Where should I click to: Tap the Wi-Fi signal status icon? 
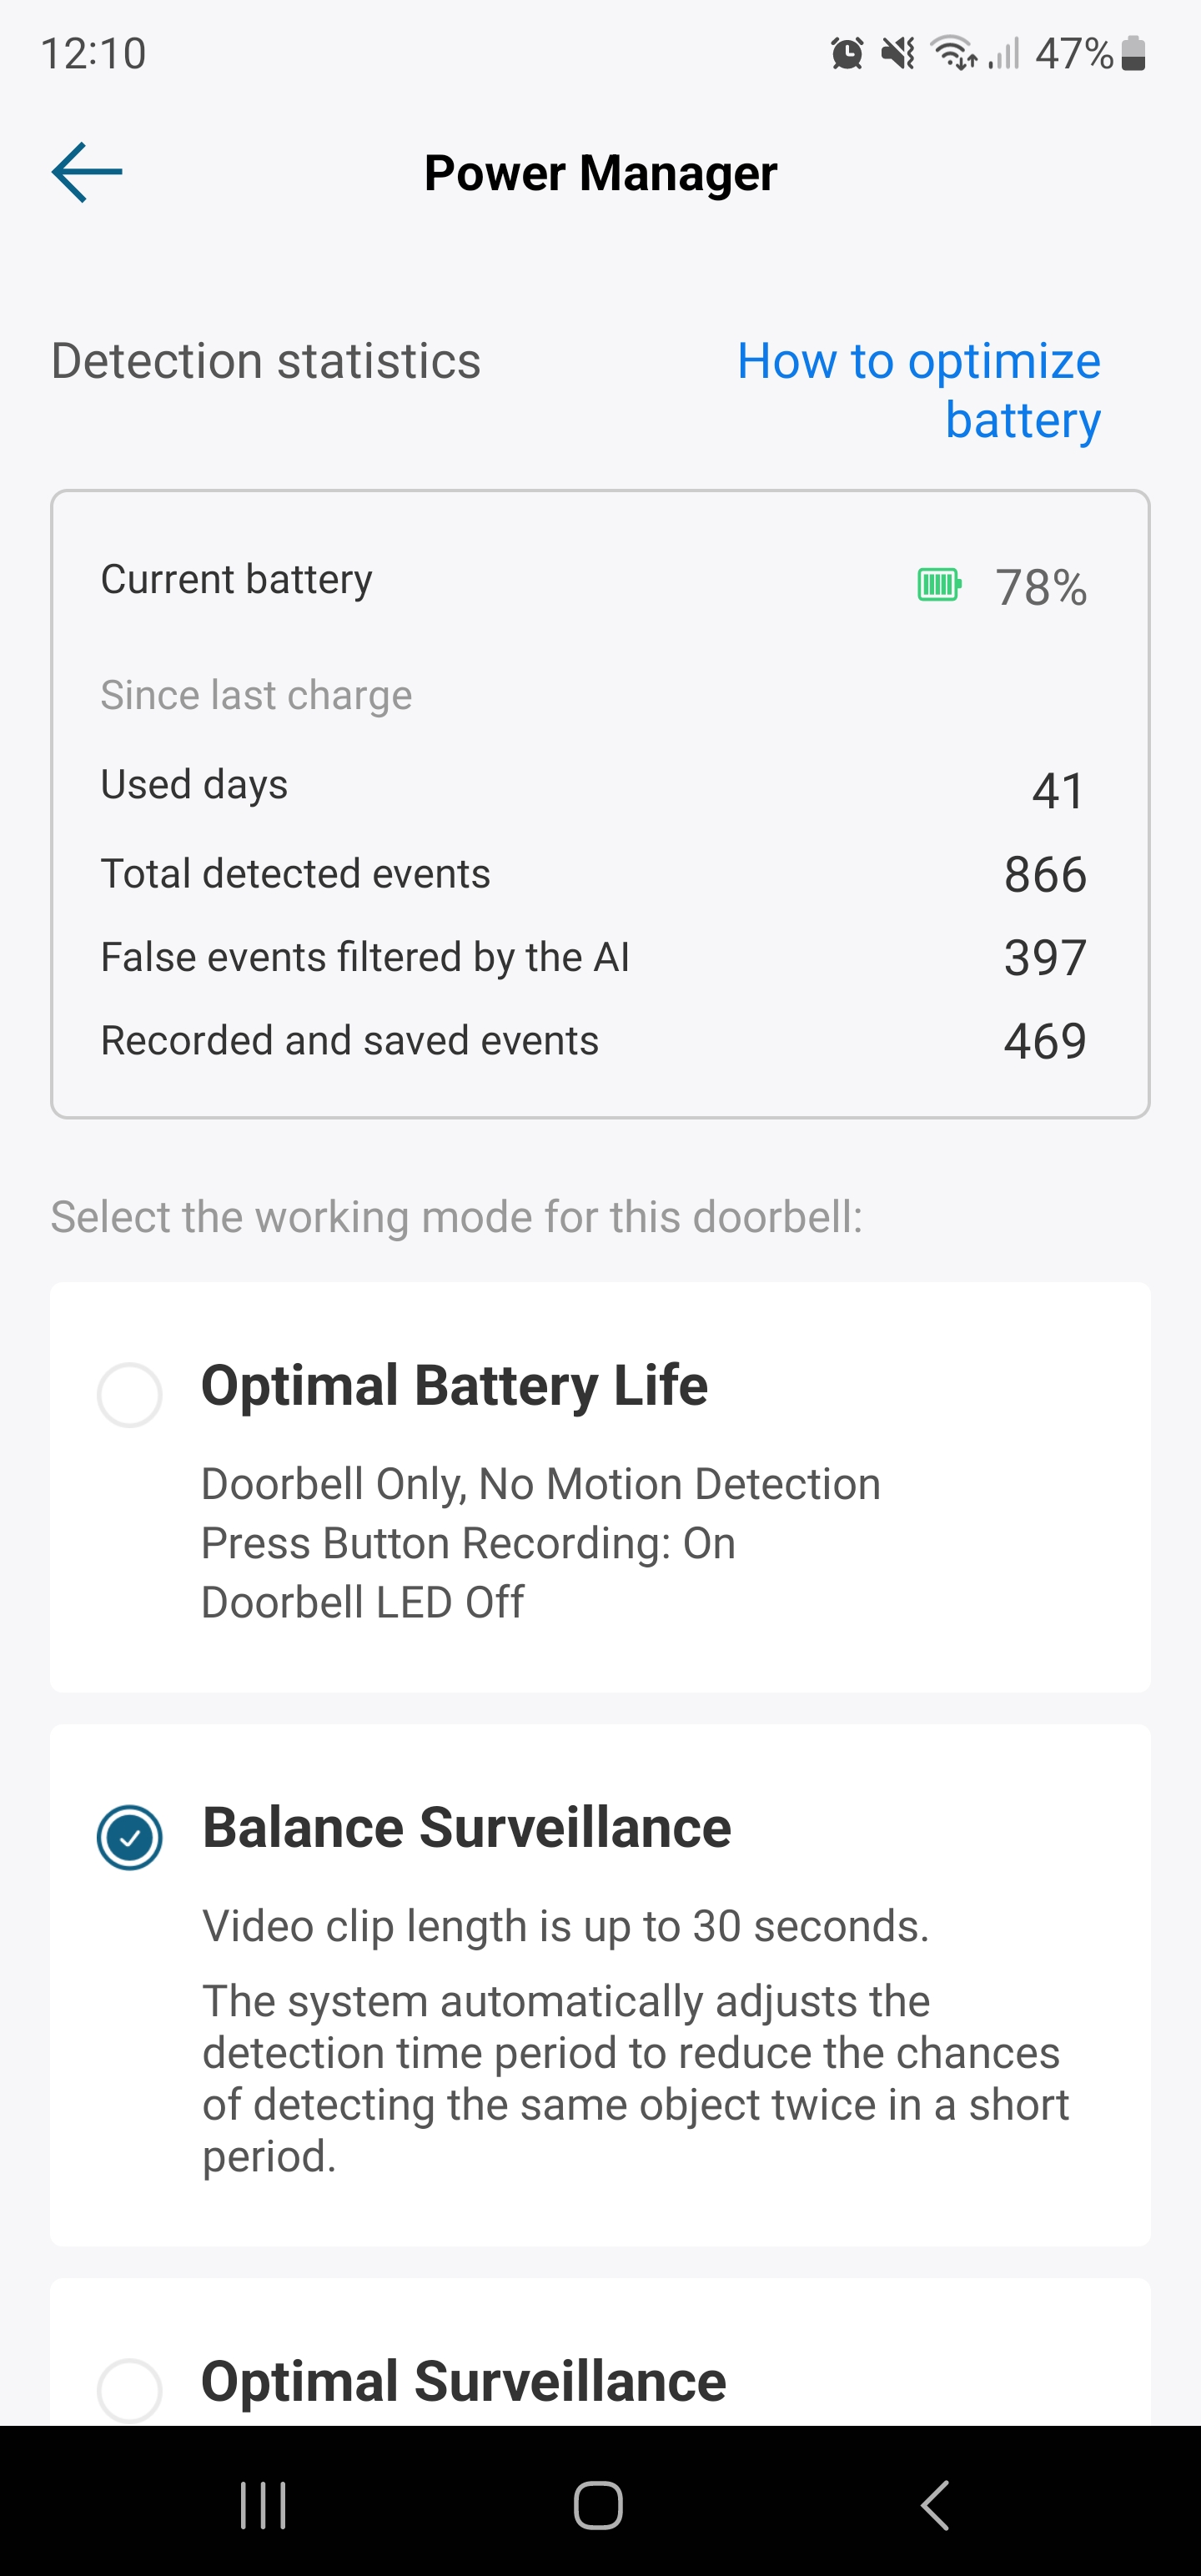click(x=954, y=53)
